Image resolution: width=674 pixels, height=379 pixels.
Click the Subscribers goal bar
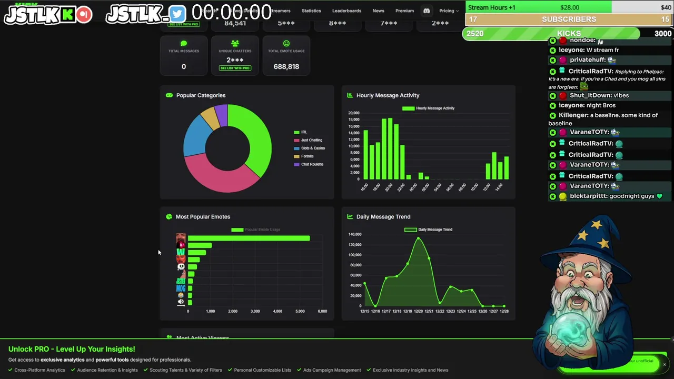pos(569,19)
